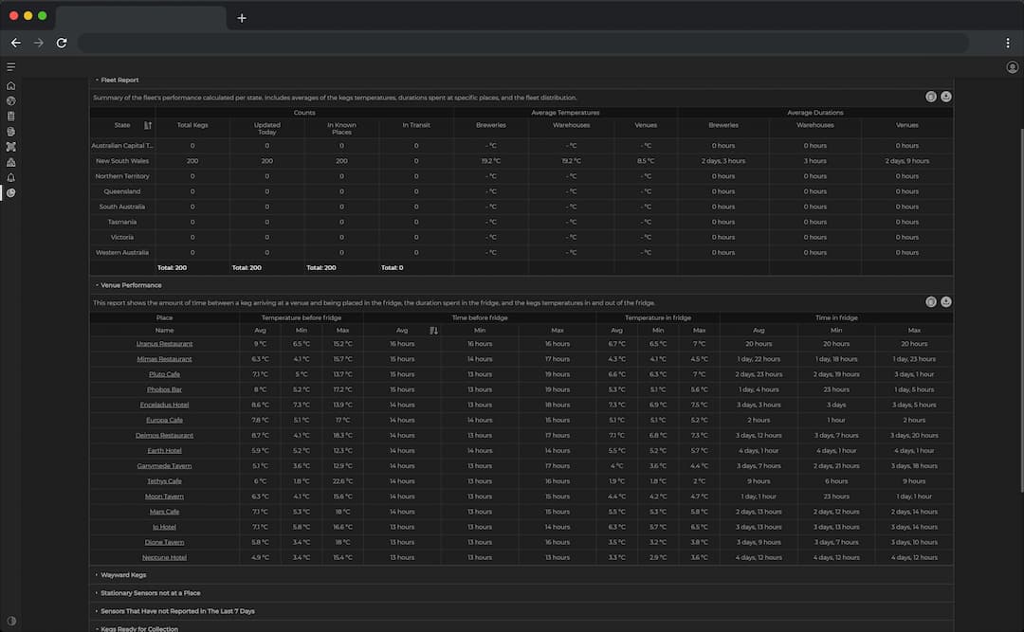Open the pie chart Reports sidebar item
The image size is (1024, 632).
click(x=11, y=192)
